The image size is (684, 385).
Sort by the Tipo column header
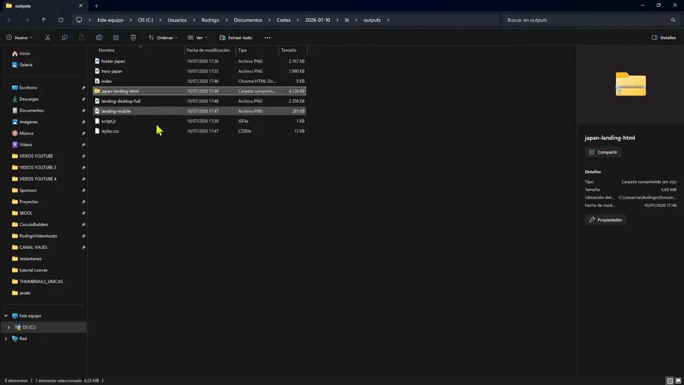[257, 50]
